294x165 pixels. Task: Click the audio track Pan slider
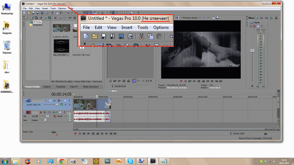pyautogui.click(x=46, y=120)
